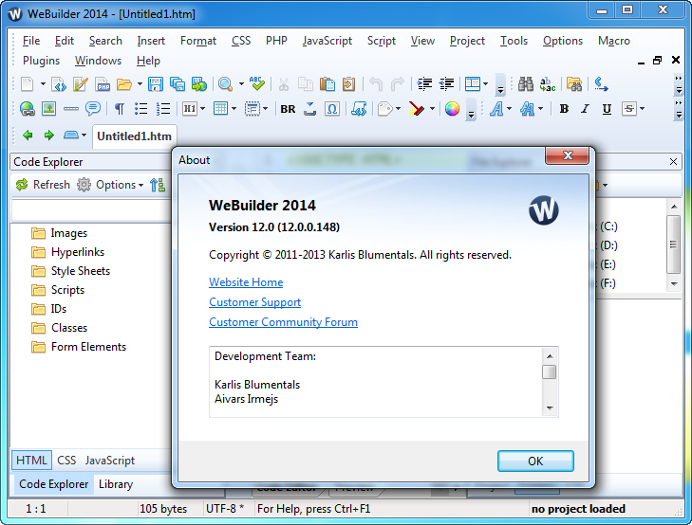Insert a hyperlink with globe chain icon

[x=28, y=108]
